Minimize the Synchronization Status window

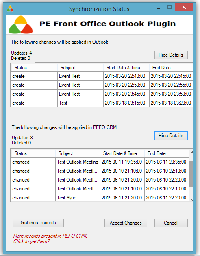(x=159, y=8)
